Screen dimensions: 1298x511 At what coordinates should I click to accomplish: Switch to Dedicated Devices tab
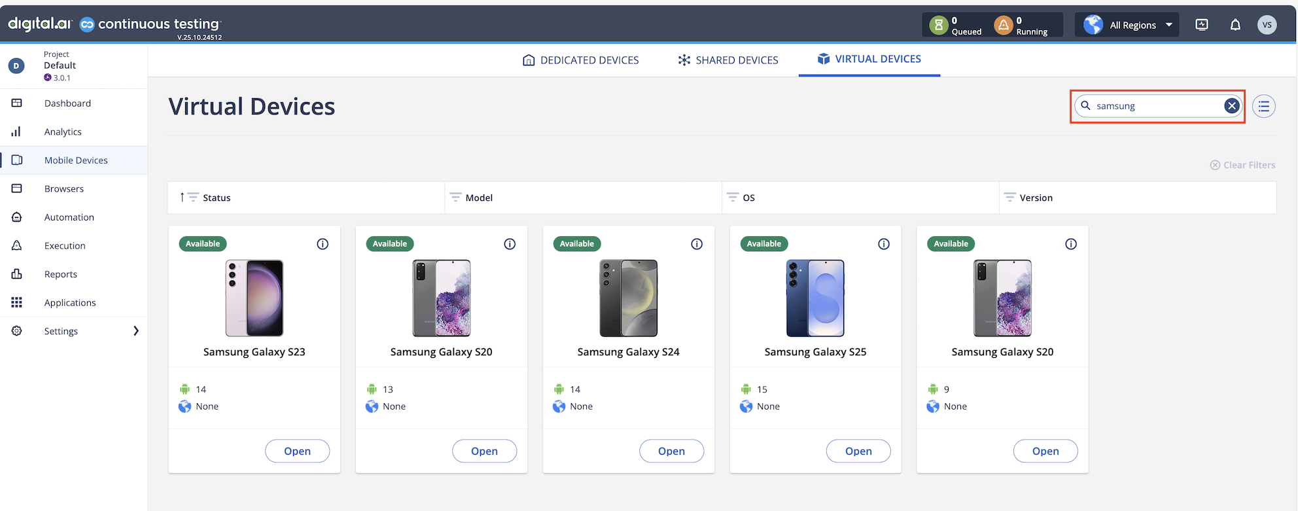point(581,60)
